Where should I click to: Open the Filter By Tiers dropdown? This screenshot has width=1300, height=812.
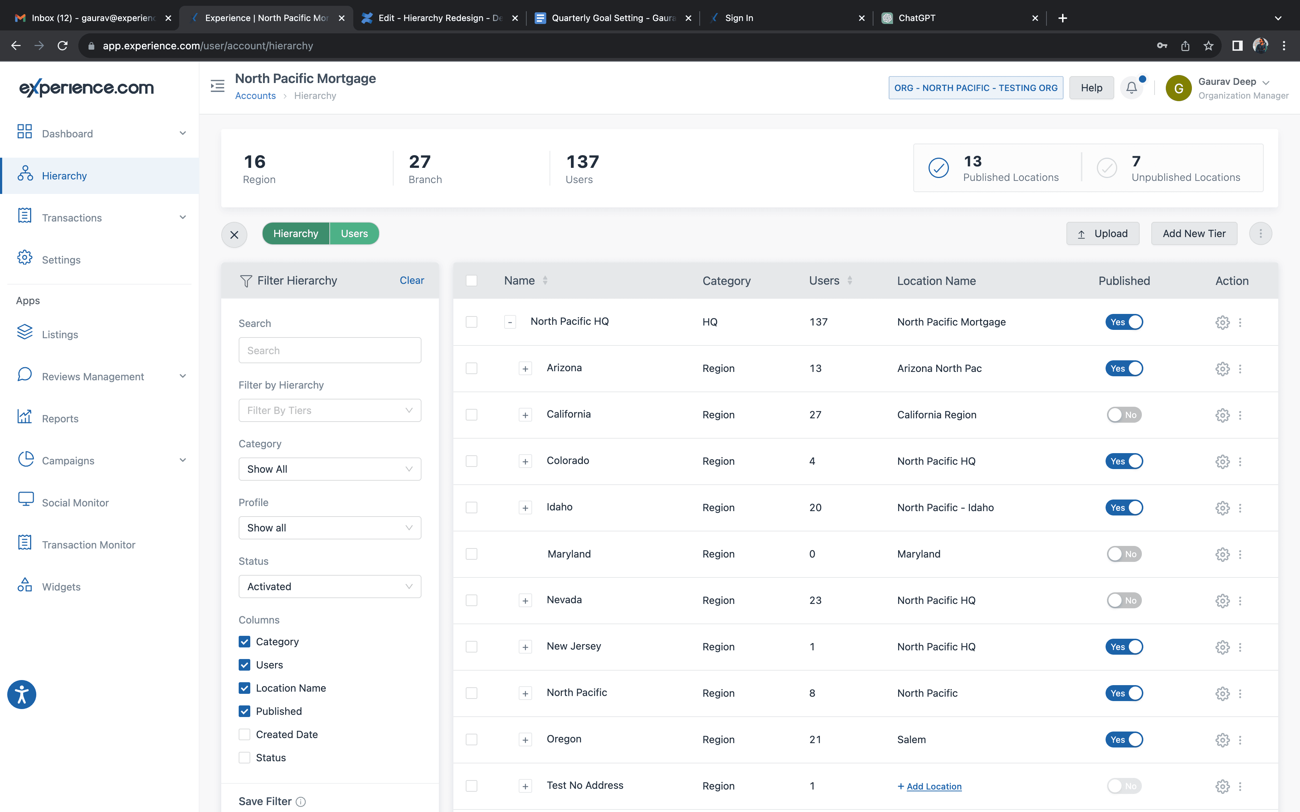330,410
